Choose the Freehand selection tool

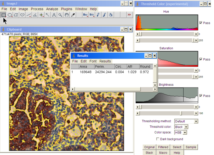click(x=22, y=15)
